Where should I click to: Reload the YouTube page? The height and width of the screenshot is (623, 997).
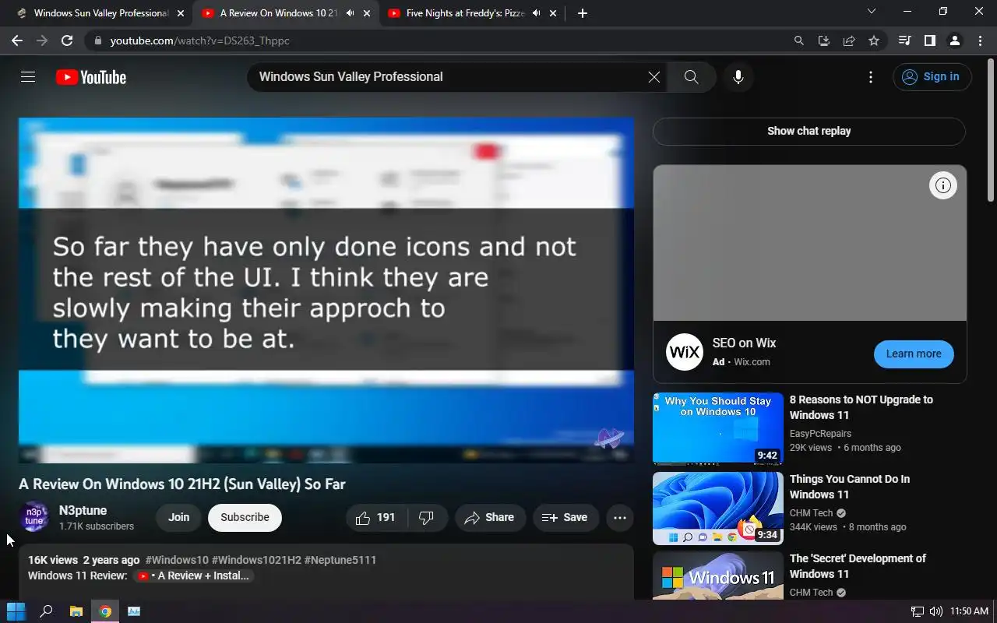tap(67, 40)
